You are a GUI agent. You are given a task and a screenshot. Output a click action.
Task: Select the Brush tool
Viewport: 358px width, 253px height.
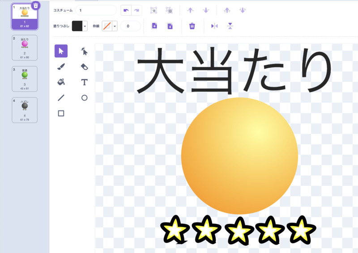point(61,67)
